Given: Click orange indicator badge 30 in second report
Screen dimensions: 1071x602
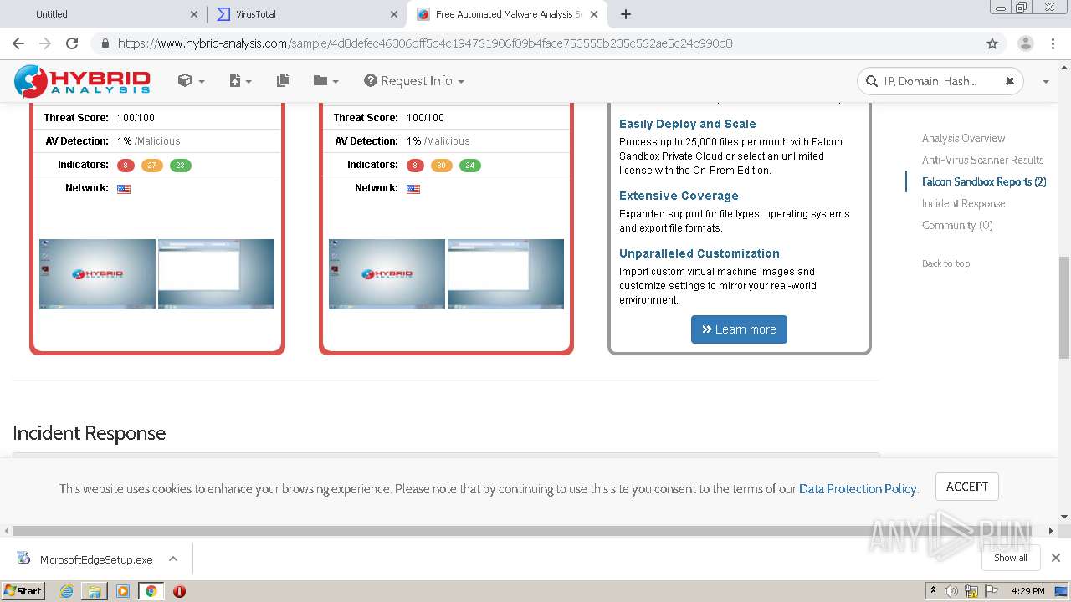Looking at the screenshot, I should pos(441,166).
